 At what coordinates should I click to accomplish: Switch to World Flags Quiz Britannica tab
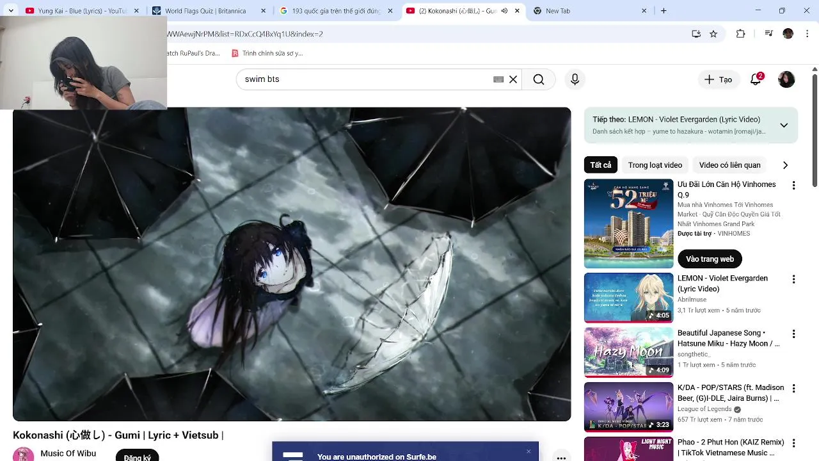[x=209, y=11]
